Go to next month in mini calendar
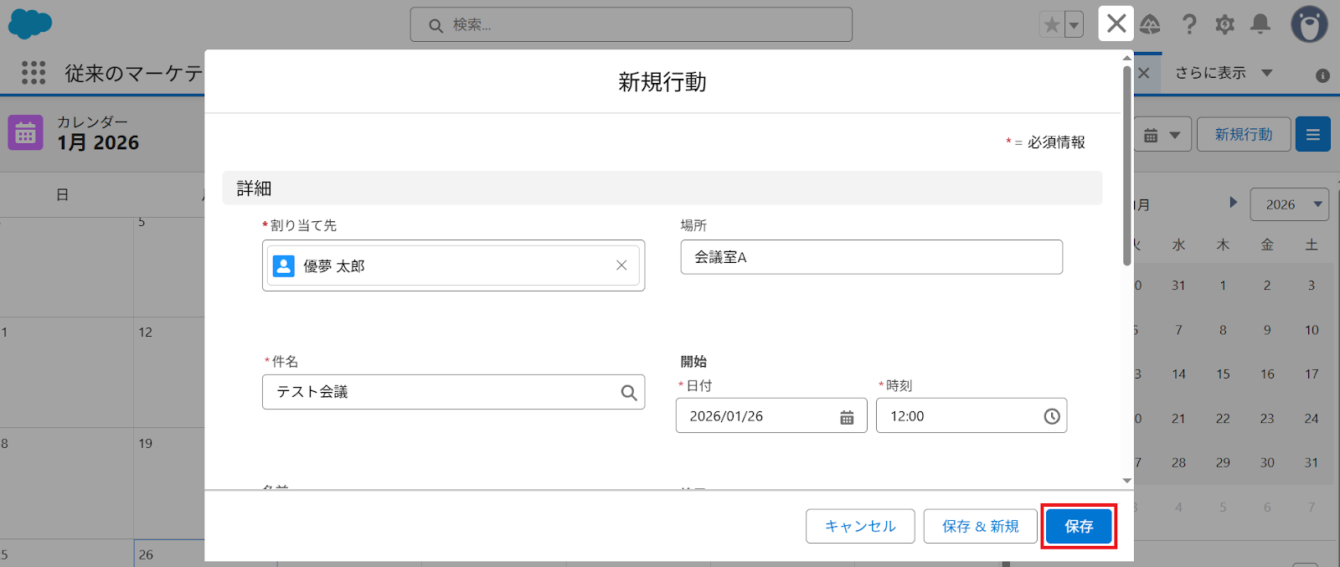Viewport: 1340px width, 567px height. click(x=1233, y=203)
